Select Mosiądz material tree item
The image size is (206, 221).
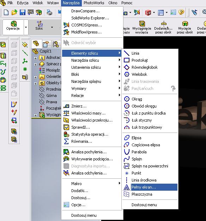click(49, 70)
